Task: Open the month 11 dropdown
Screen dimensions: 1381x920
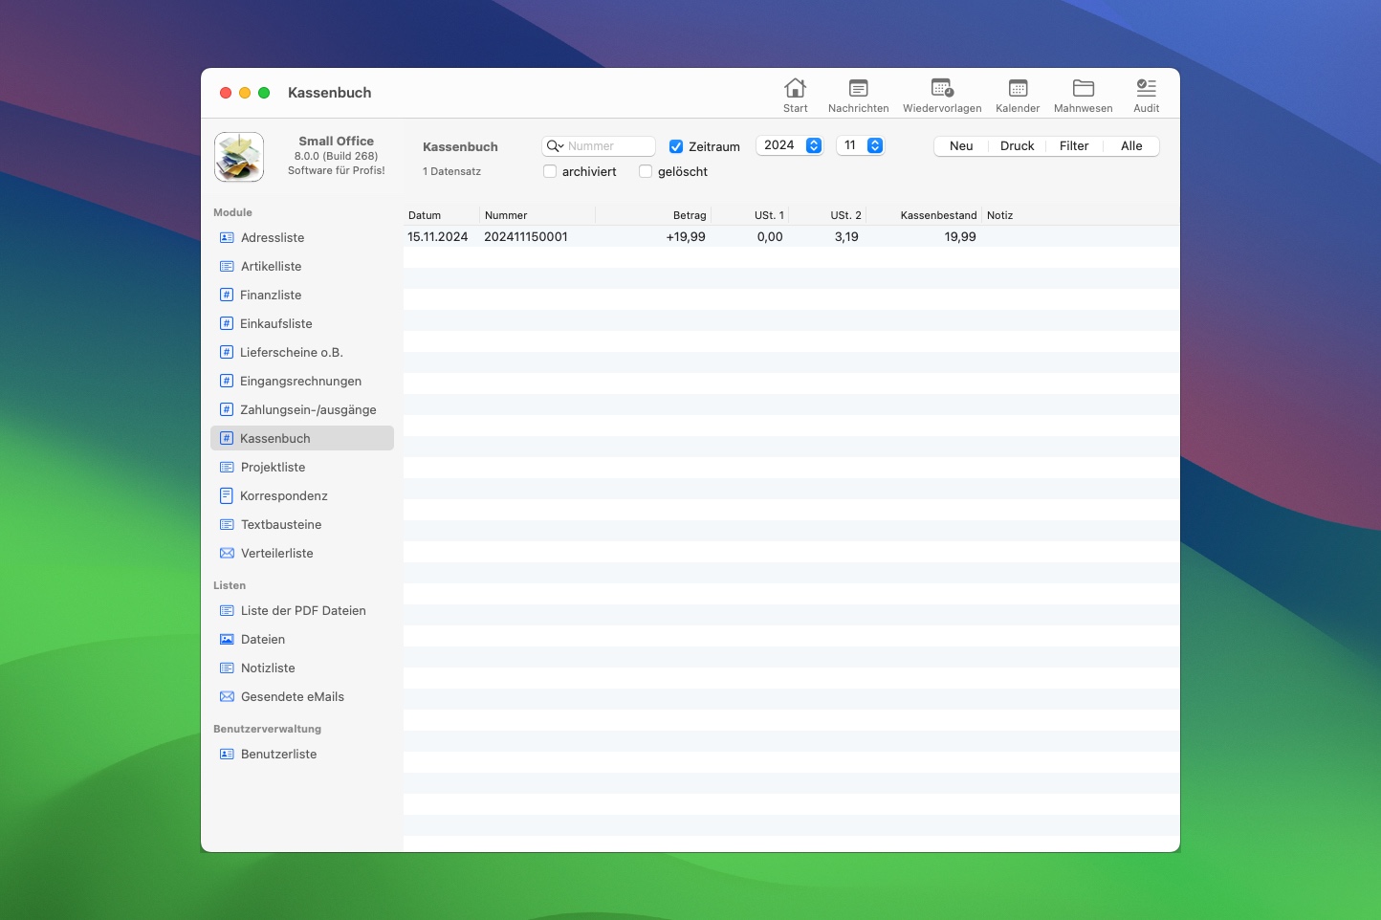Action: 860,145
